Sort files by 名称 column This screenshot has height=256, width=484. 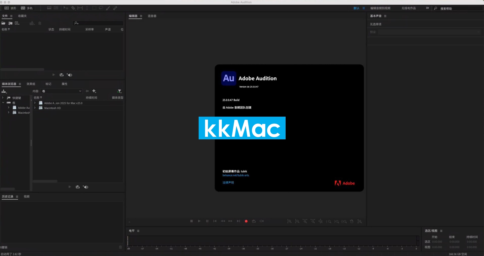pos(6,29)
